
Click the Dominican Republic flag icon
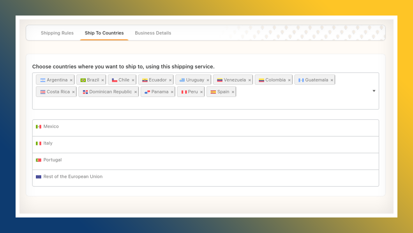(x=85, y=92)
